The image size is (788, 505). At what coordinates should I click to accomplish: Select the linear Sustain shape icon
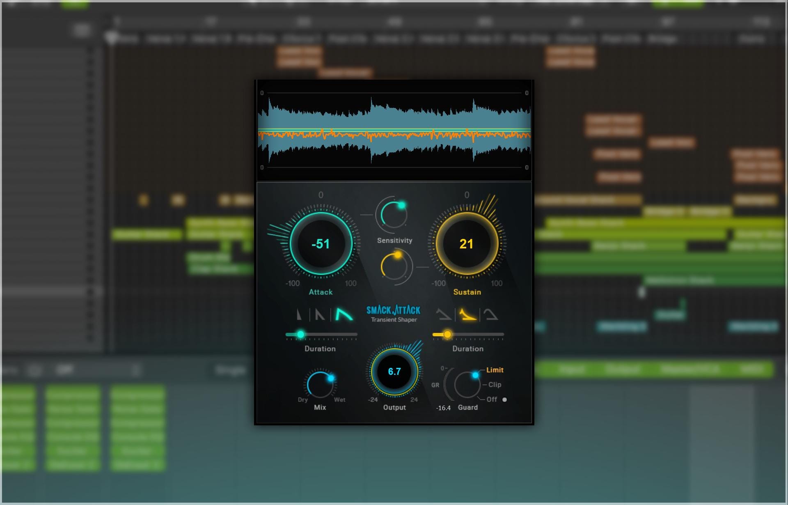443,315
